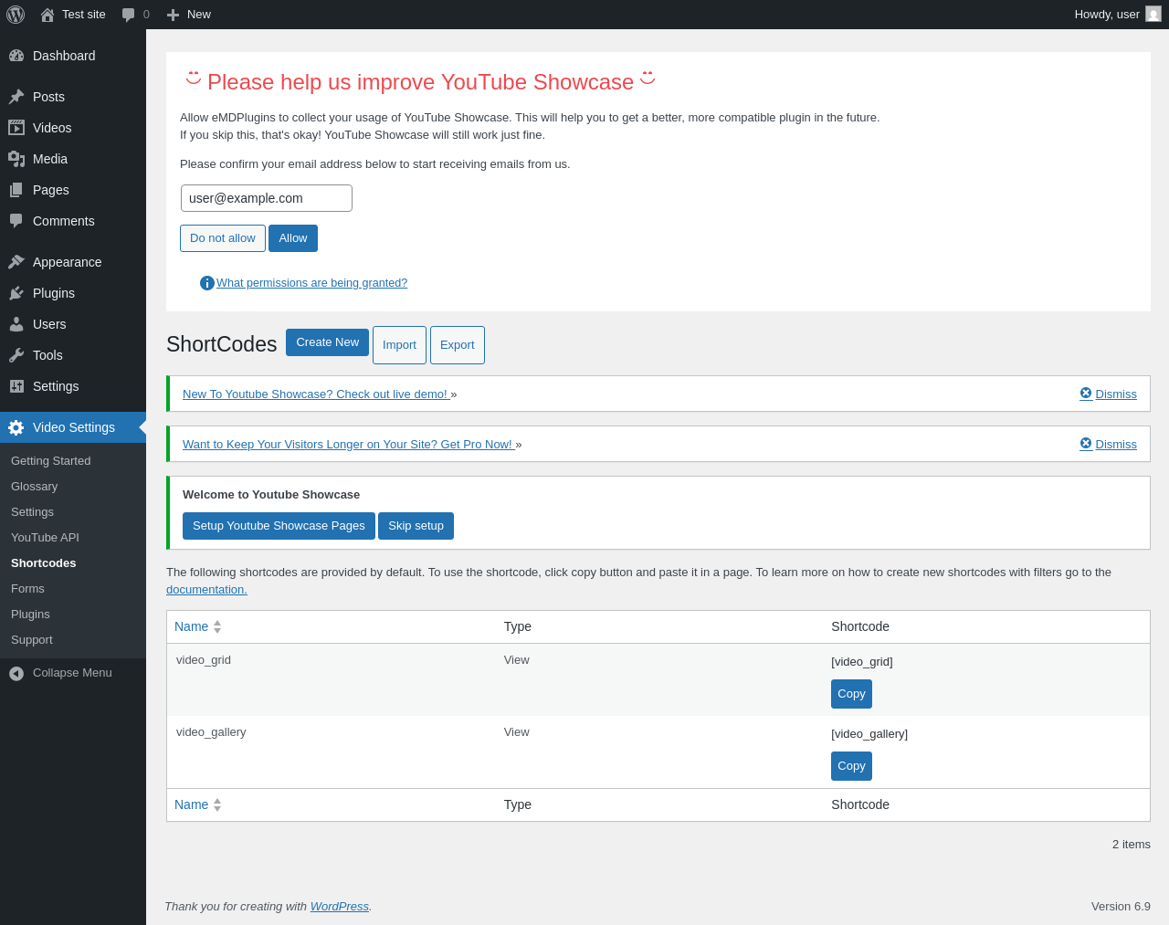1169x925 pixels.
Task: Click the Do not allow button
Action: point(223,238)
